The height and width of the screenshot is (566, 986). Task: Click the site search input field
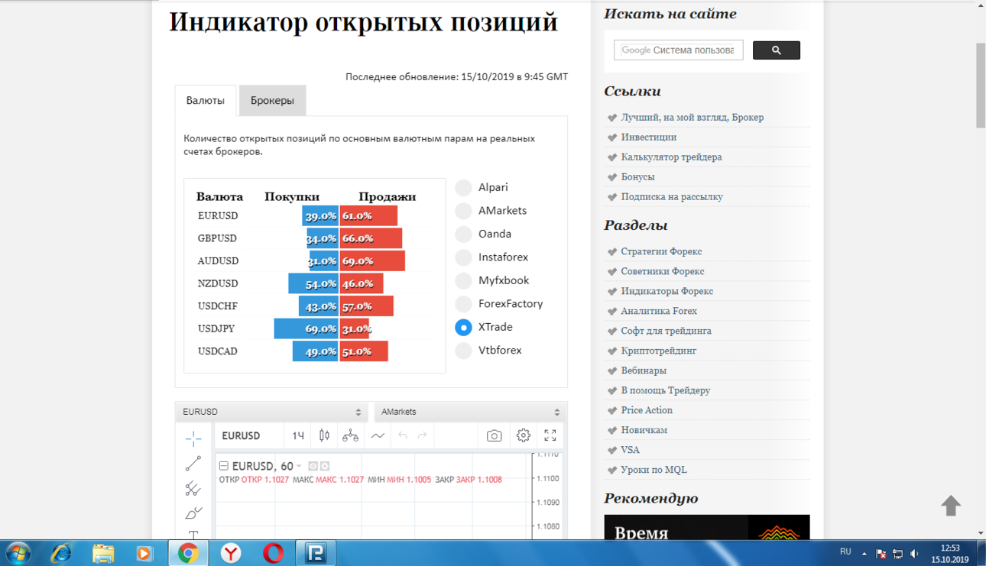[678, 50]
